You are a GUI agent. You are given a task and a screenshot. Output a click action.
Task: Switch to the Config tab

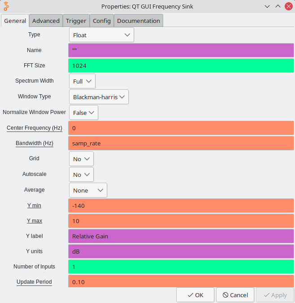102,21
